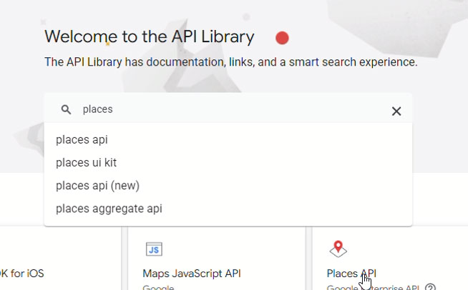Open the Maps JavaScript API card title
This screenshot has width=468, height=290.
(192, 274)
